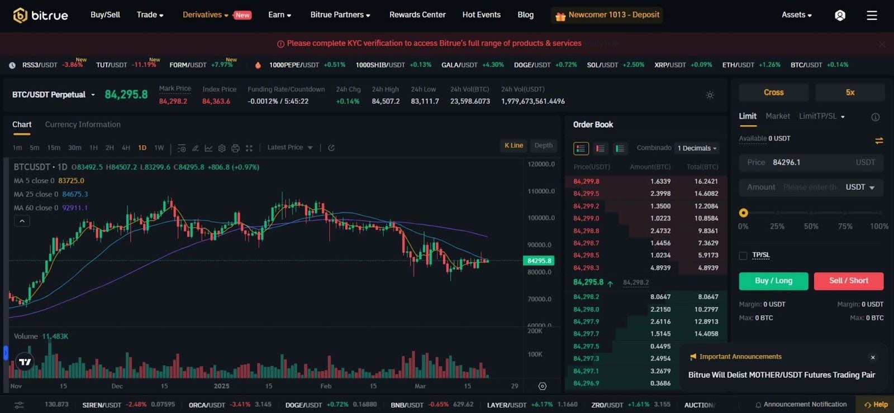This screenshot has height=413, width=894.
Task: Close the Important Announcements popup
Action: pos(873,358)
